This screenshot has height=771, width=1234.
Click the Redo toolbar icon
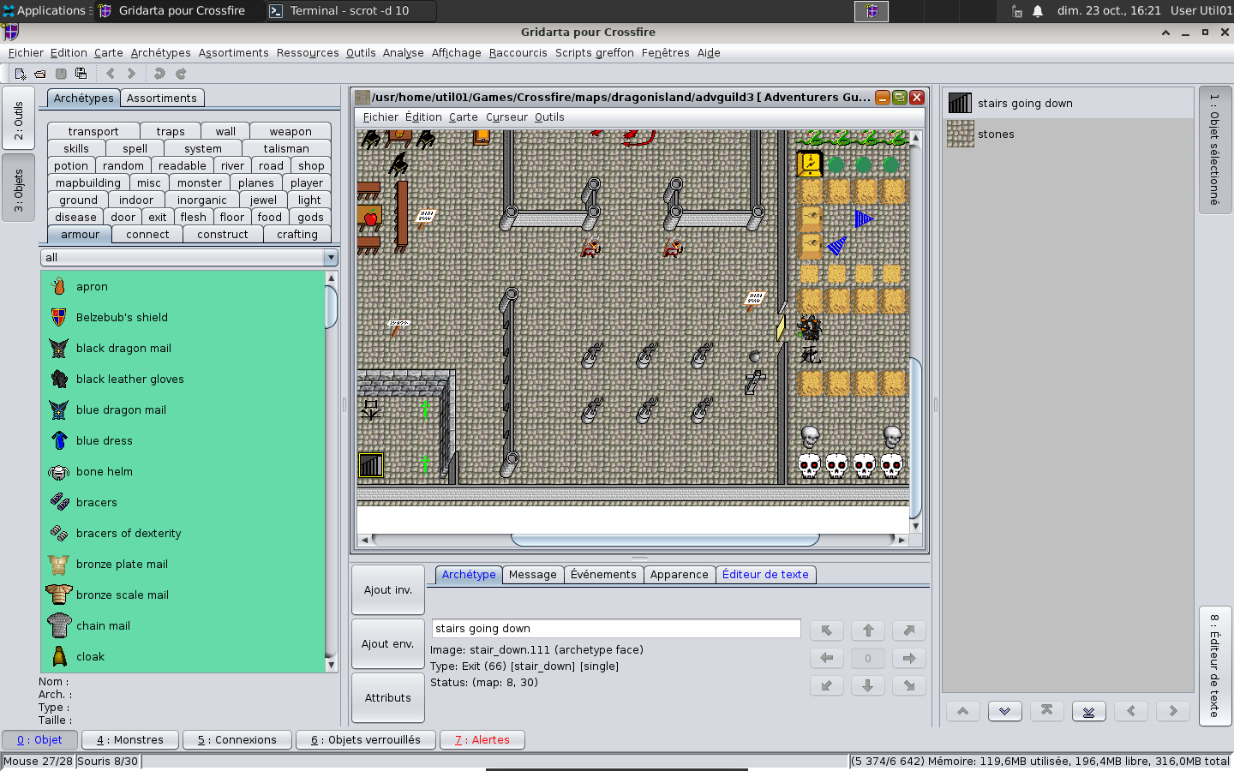[181, 74]
